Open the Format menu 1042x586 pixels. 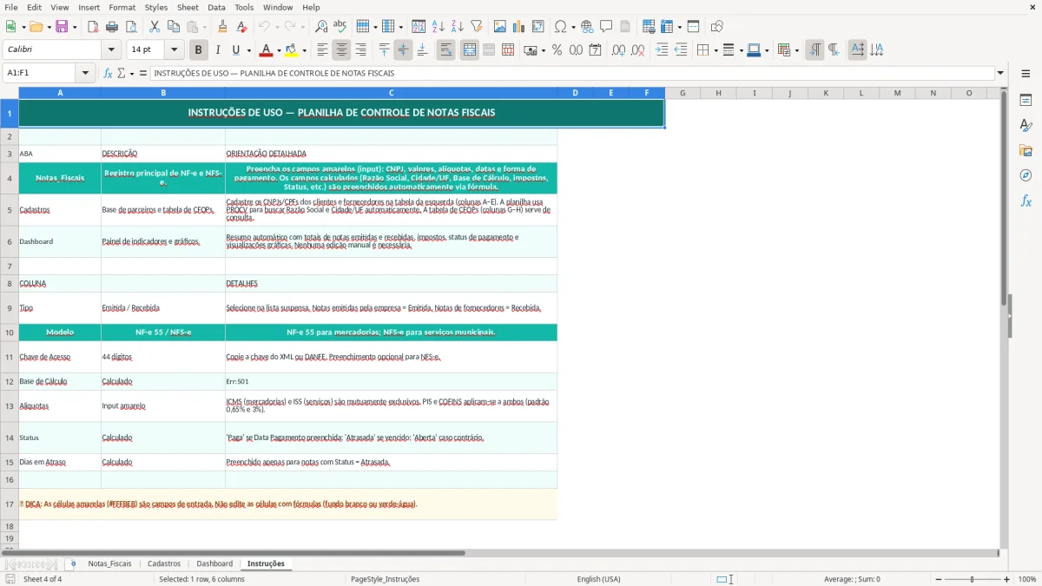click(122, 7)
